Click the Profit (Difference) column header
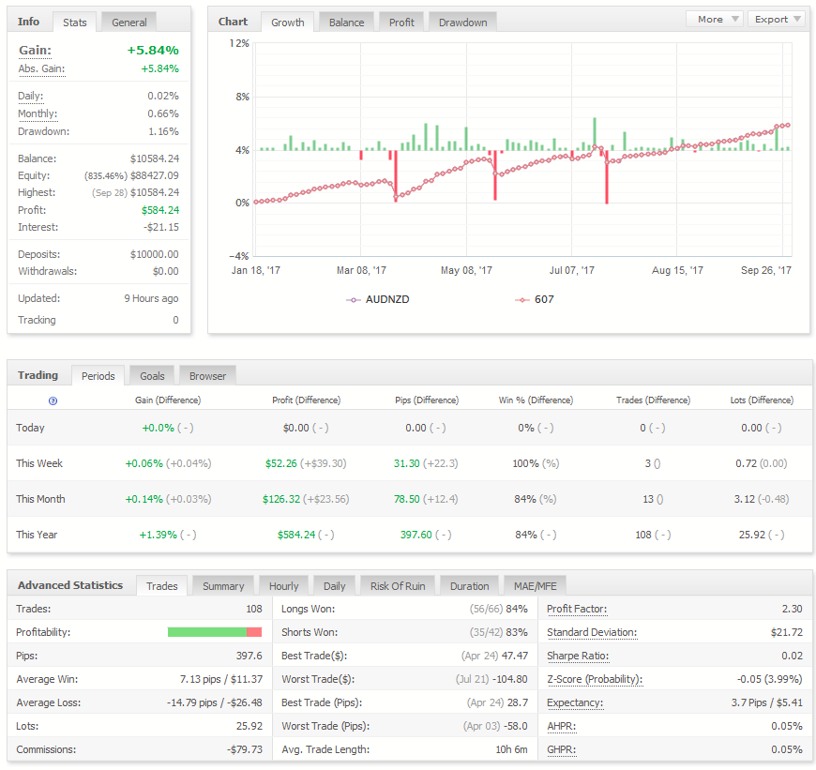Image resolution: width=816 pixels, height=770 pixels. pyautogui.click(x=306, y=400)
